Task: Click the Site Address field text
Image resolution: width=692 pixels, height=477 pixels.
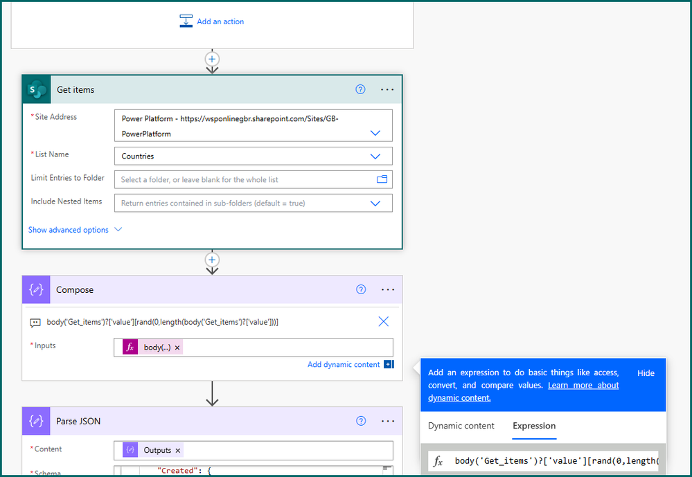Action: pos(230,126)
